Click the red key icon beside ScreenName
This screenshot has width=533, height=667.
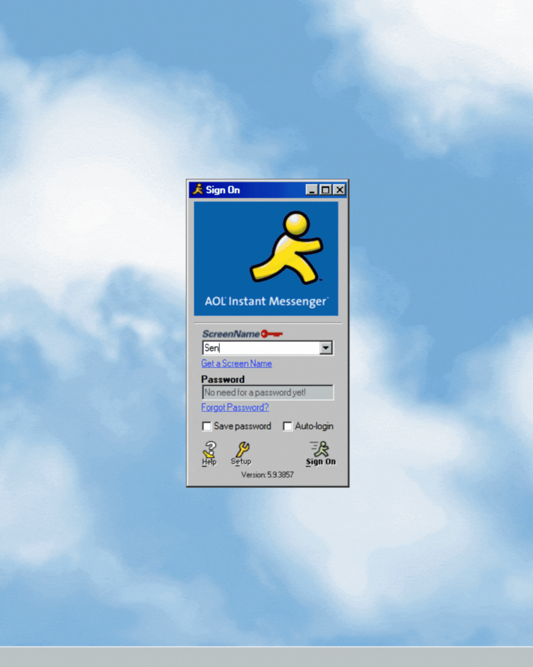pos(272,334)
